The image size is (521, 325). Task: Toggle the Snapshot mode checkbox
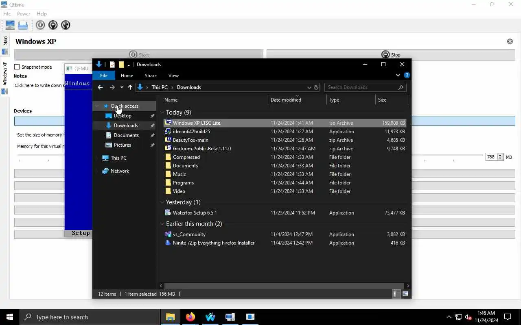tap(17, 67)
